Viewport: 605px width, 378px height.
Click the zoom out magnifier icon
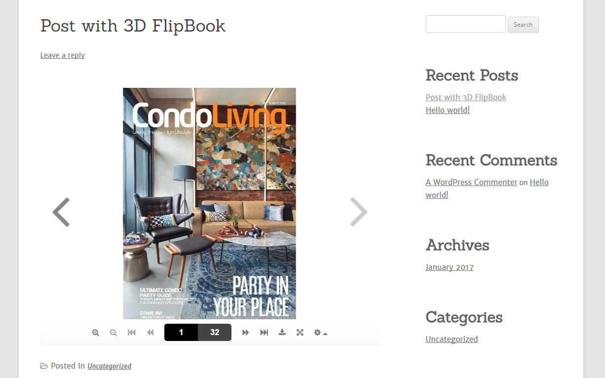(x=113, y=333)
